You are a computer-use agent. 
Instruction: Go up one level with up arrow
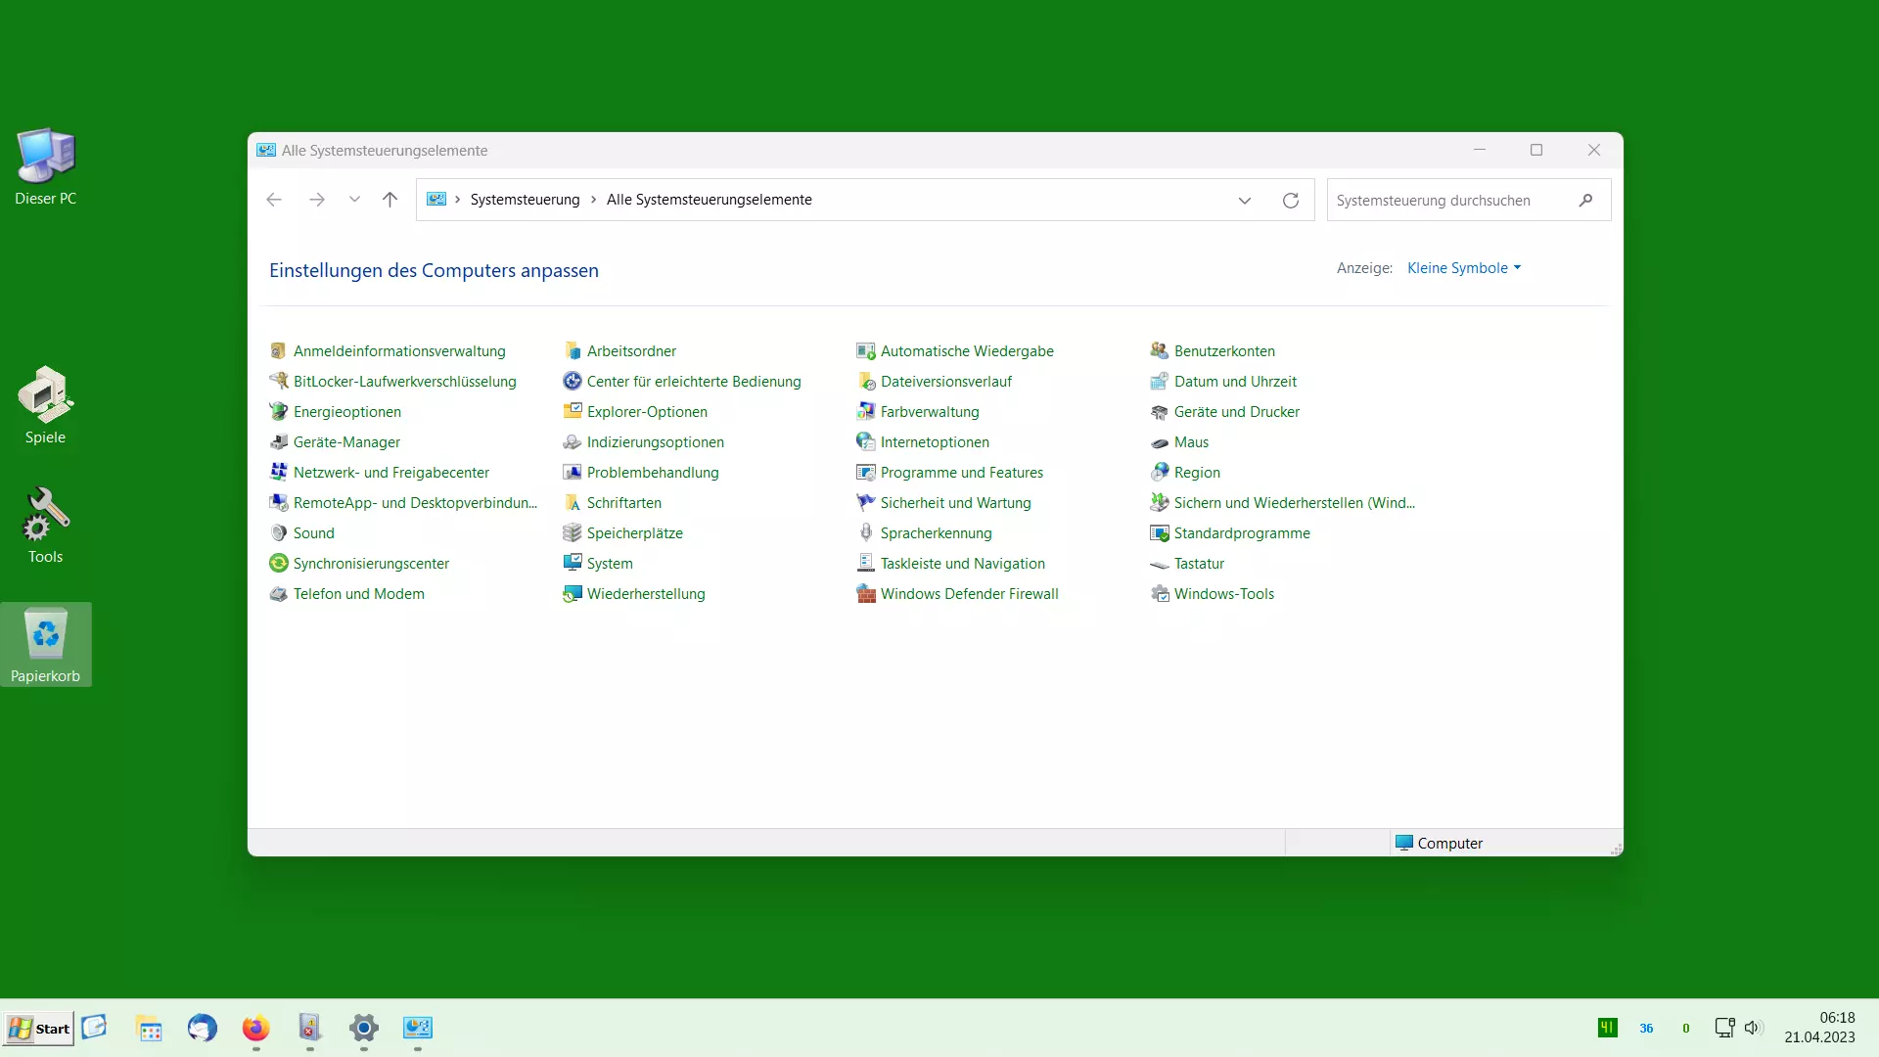[x=390, y=200]
